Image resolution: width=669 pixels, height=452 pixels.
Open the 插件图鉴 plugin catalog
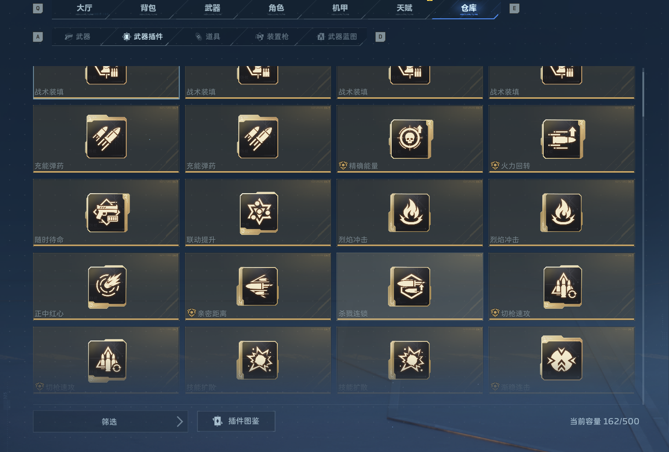point(236,421)
